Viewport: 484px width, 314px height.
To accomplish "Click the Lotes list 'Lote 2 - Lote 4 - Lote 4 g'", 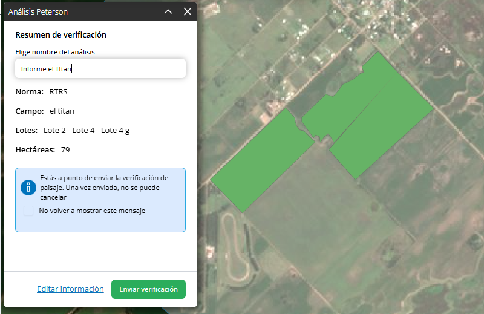I will pos(87,131).
